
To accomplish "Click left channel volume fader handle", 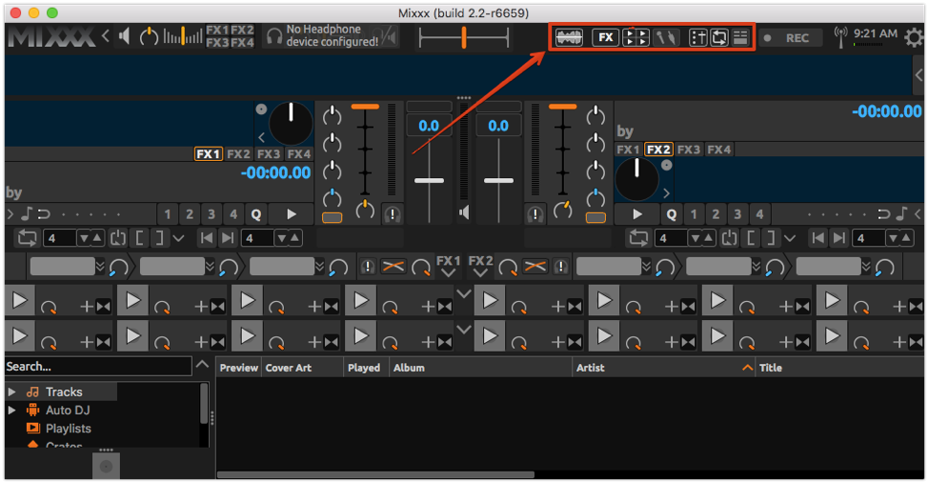I will [x=429, y=180].
